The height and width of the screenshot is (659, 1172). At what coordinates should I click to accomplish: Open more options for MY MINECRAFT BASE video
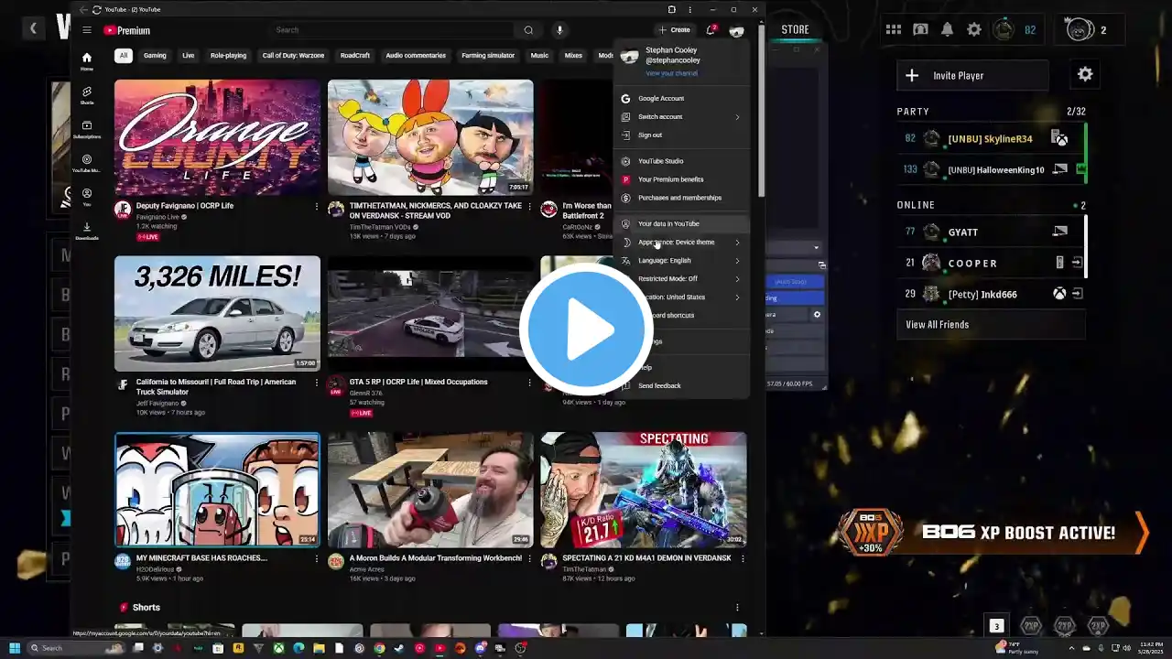pos(317,558)
